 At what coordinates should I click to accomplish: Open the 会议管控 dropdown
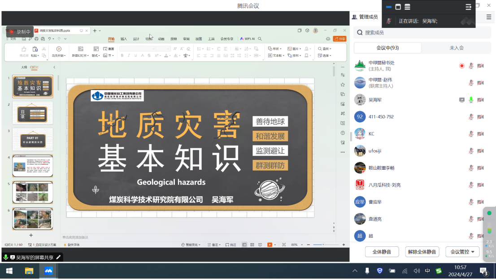click(462, 252)
